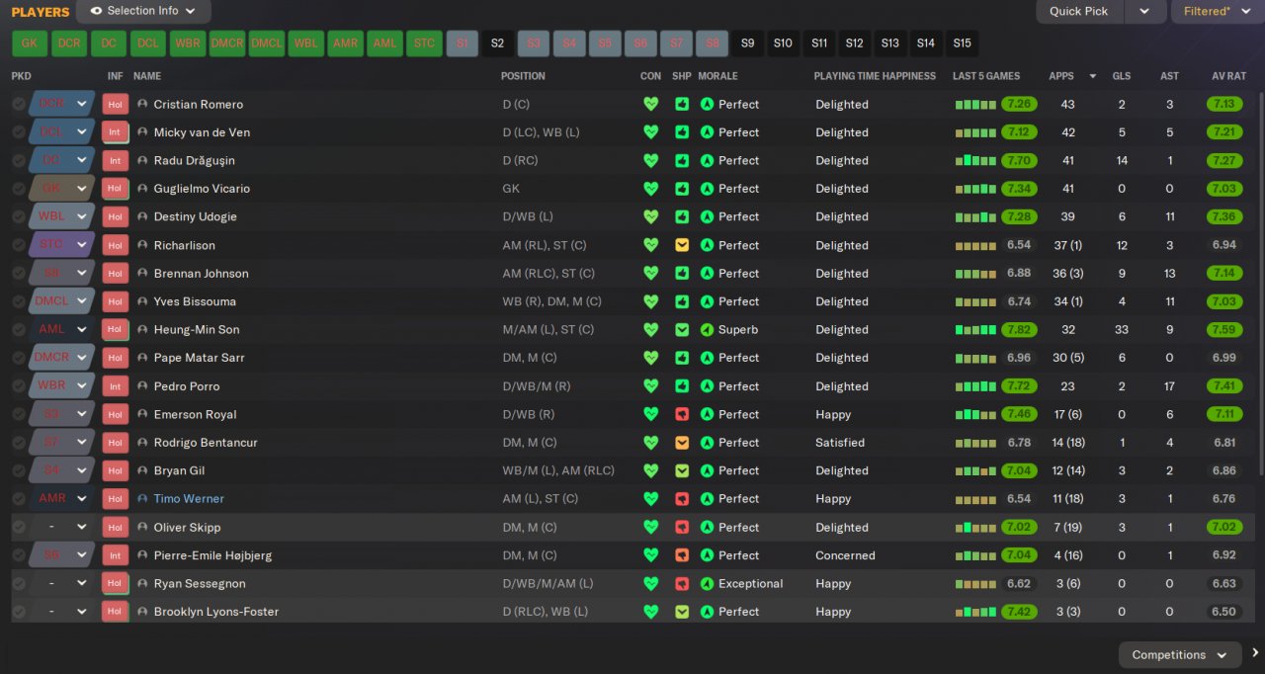Viewport: 1265px width, 674px height.
Task: Click Cristian Romero's Hol info badge
Action: (115, 104)
